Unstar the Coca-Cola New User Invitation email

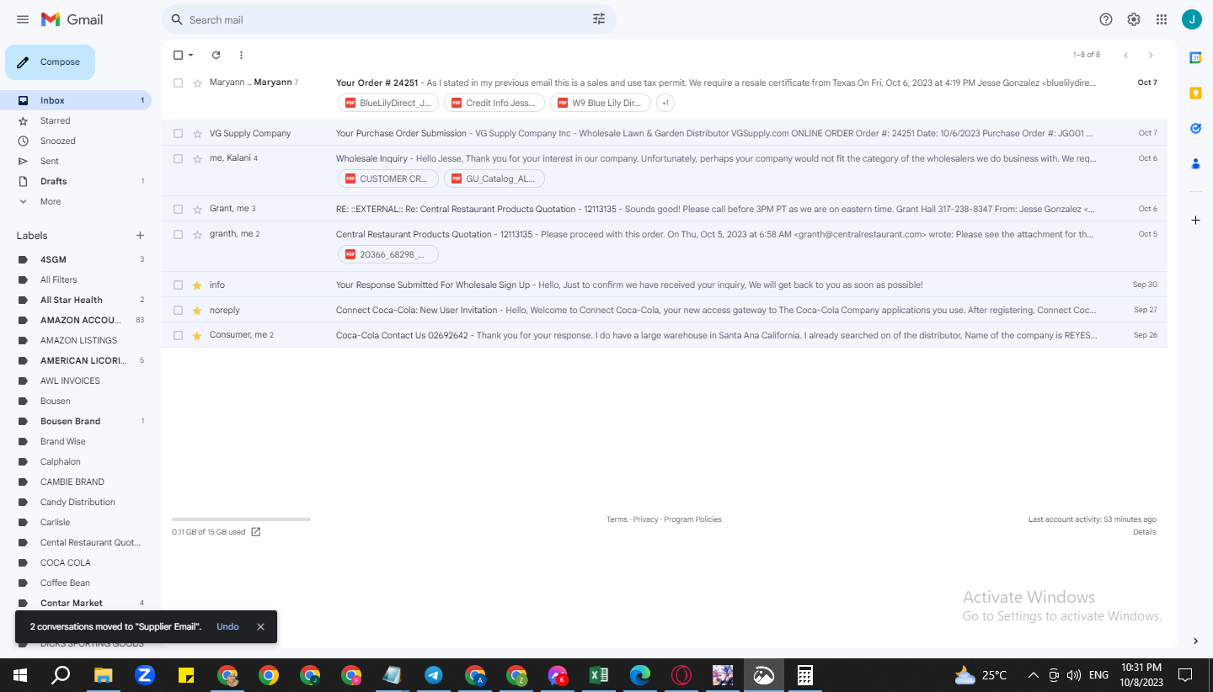197,310
